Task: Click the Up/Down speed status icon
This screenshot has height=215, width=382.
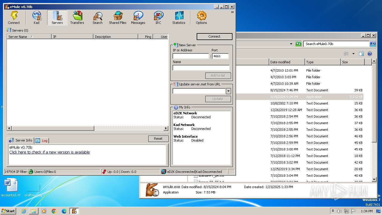Action: pyautogui.click(x=104, y=172)
